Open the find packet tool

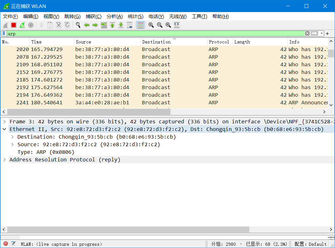click(78, 25)
